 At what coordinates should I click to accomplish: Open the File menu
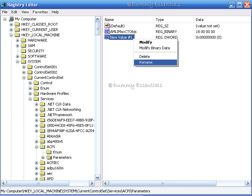5,12
